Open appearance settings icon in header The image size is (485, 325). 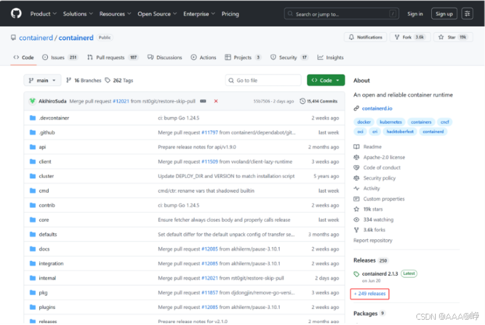click(467, 14)
